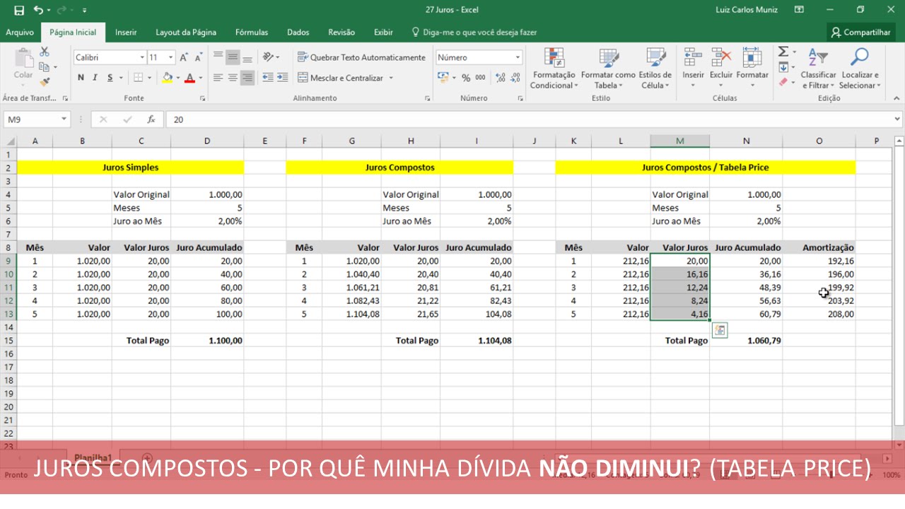Open Formatar como Tabela menu

click(x=608, y=69)
